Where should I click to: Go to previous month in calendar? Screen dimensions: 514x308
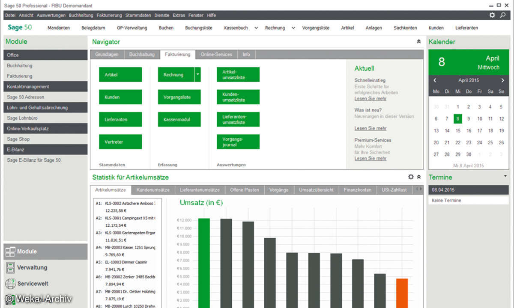[435, 80]
